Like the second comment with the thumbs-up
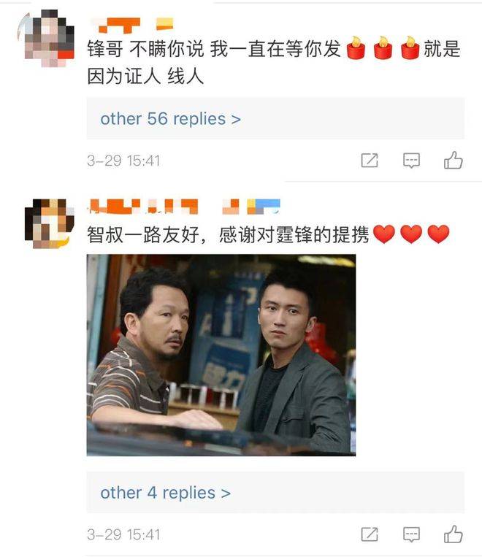 click(454, 534)
